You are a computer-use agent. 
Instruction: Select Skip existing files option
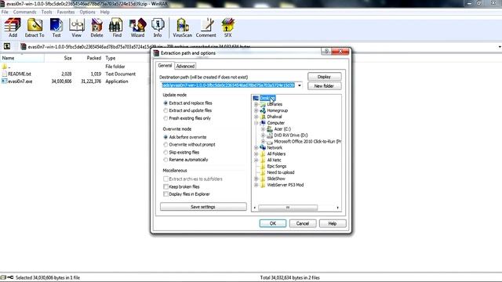(x=166, y=152)
